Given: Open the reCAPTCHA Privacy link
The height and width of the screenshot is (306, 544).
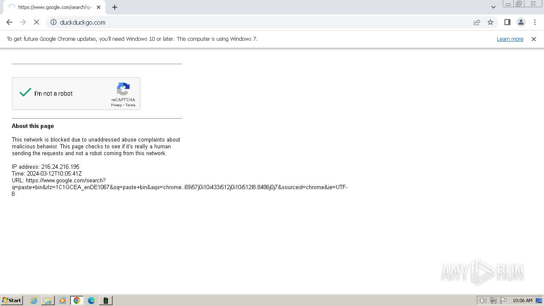Looking at the screenshot, I should click(x=116, y=105).
